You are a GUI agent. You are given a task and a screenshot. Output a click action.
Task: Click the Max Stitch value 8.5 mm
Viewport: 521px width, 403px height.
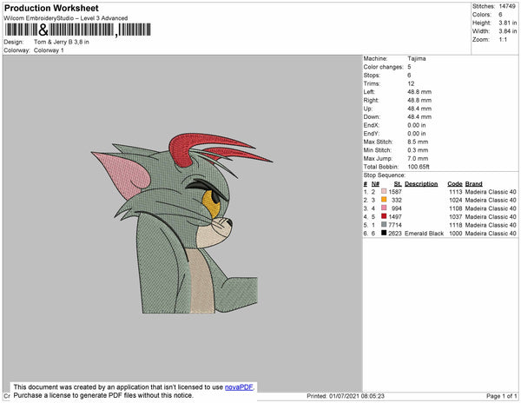(x=418, y=142)
